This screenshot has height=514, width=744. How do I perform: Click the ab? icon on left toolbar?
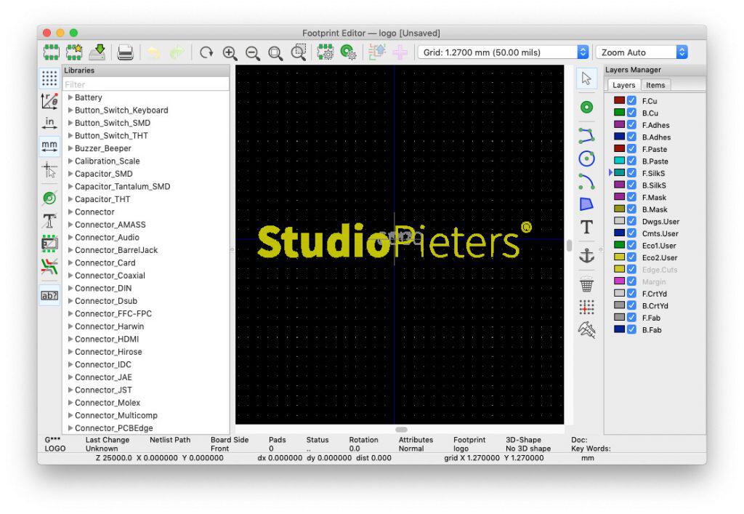click(x=49, y=296)
